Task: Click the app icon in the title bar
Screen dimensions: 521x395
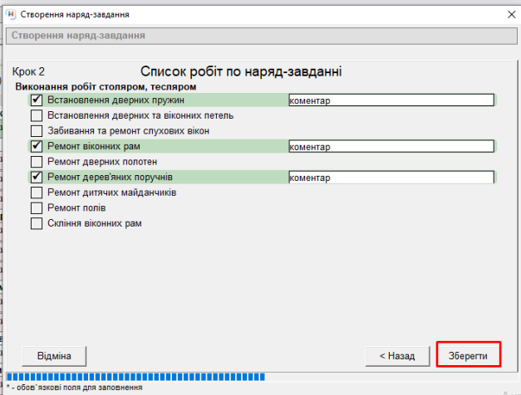Action: click(x=10, y=15)
